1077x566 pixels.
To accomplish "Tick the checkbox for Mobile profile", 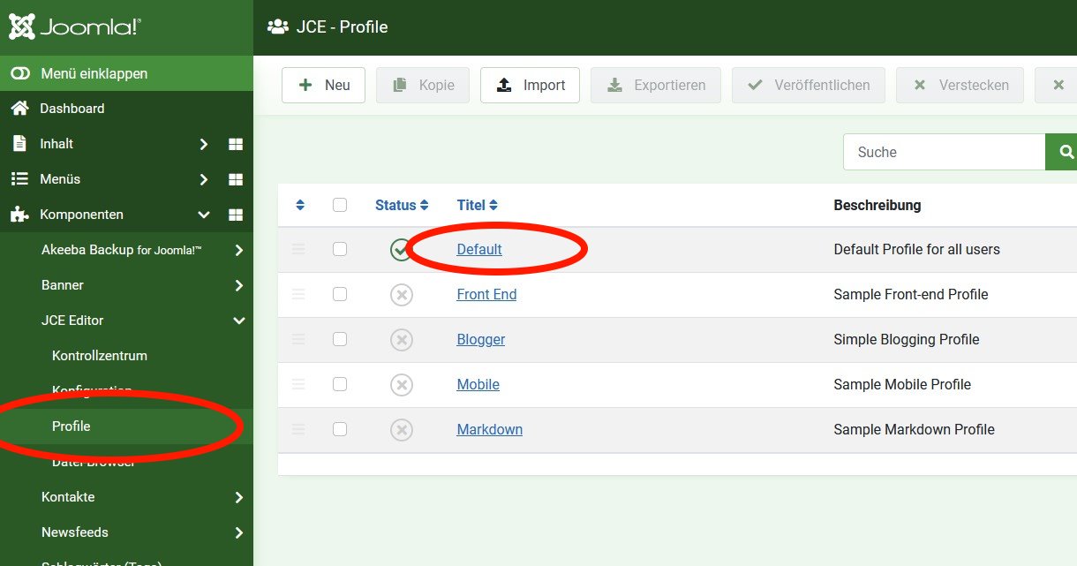I will [340, 384].
